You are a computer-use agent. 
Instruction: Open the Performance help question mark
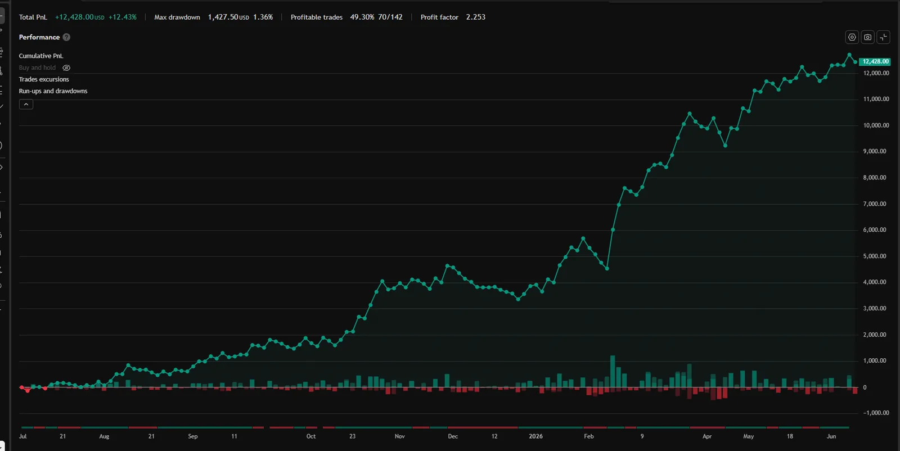tap(66, 37)
